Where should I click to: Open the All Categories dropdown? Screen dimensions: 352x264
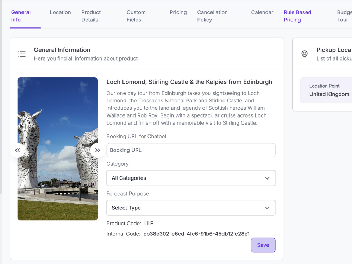[191, 178]
